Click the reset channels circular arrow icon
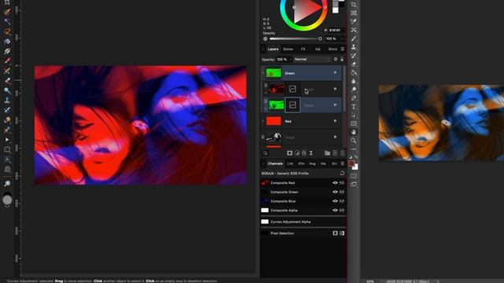The width and height of the screenshot is (504, 283). (x=342, y=173)
